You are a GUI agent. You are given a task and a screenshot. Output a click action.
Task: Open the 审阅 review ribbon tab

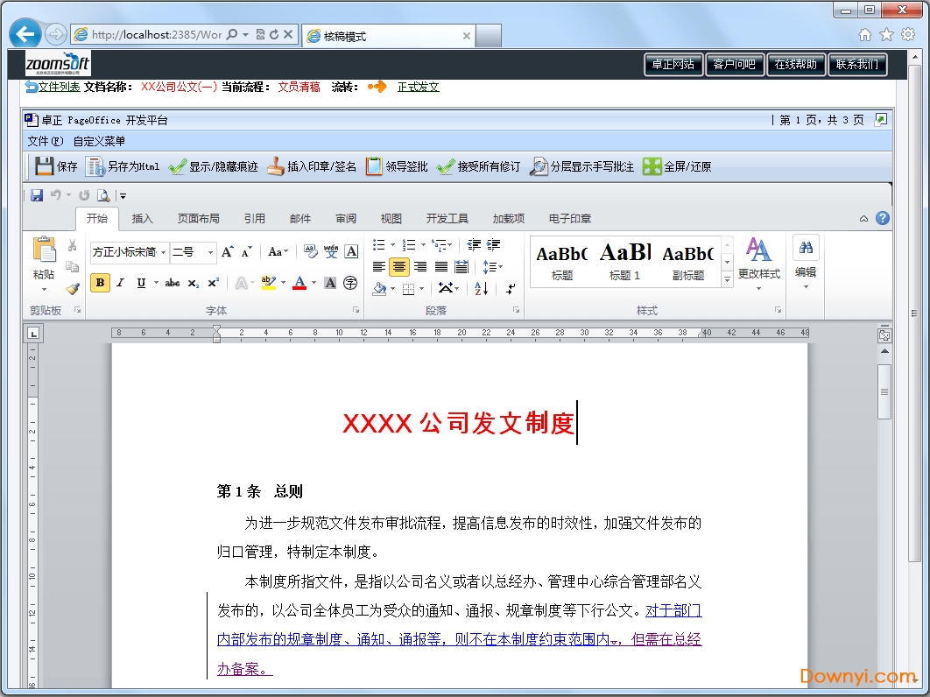click(346, 219)
